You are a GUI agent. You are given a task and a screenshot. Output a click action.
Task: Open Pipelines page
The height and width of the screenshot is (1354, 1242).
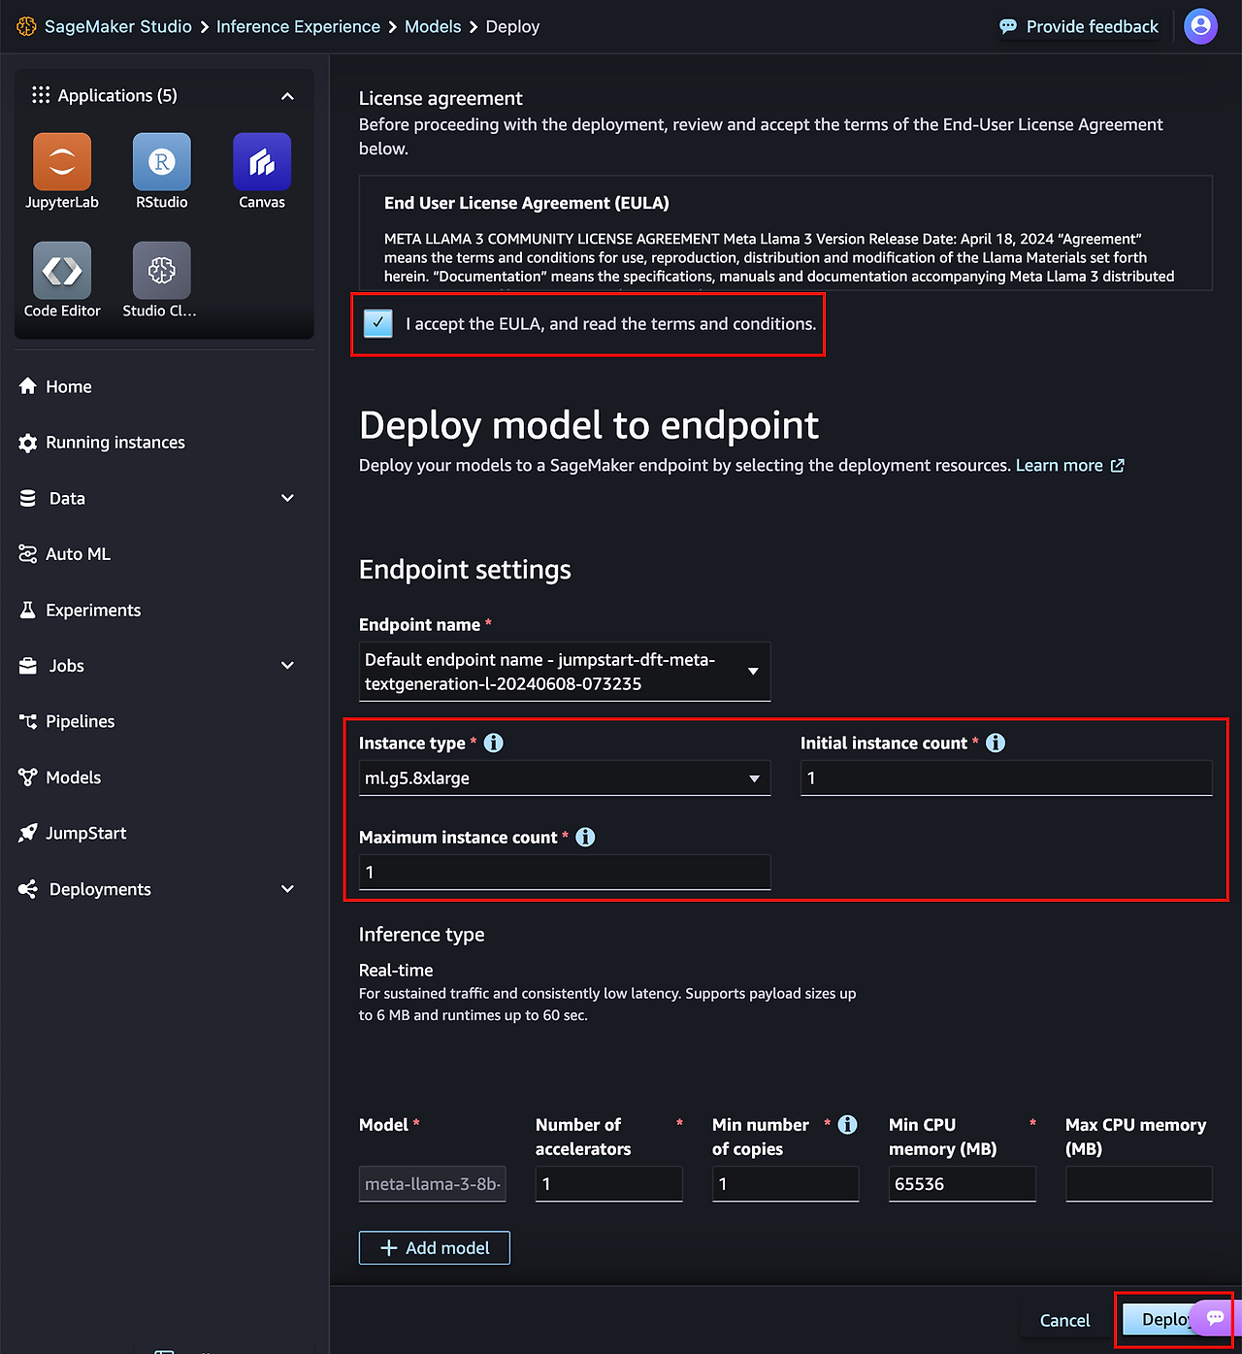point(80,721)
